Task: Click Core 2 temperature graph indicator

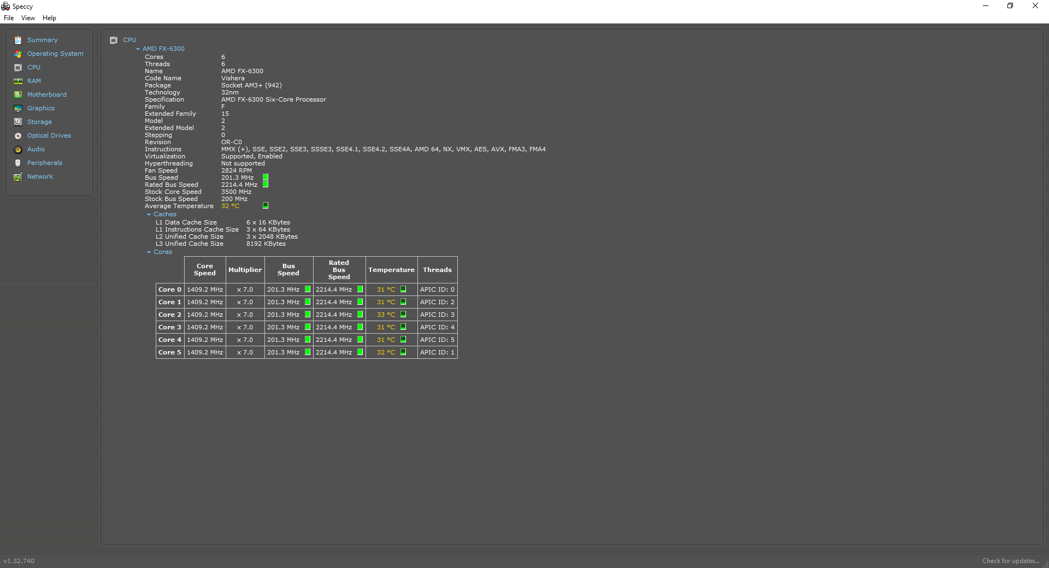Action: [403, 315]
